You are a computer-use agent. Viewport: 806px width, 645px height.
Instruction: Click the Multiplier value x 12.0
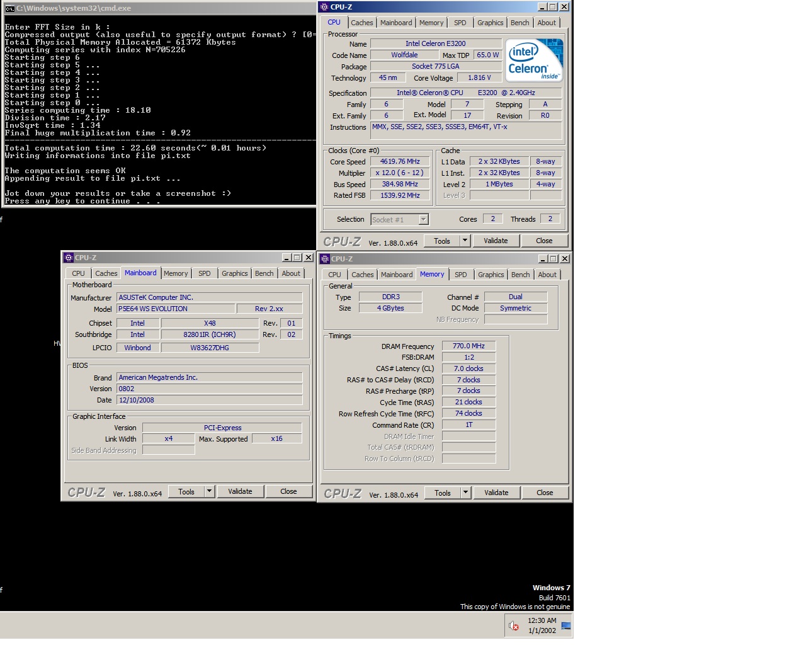(x=400, y=173)
